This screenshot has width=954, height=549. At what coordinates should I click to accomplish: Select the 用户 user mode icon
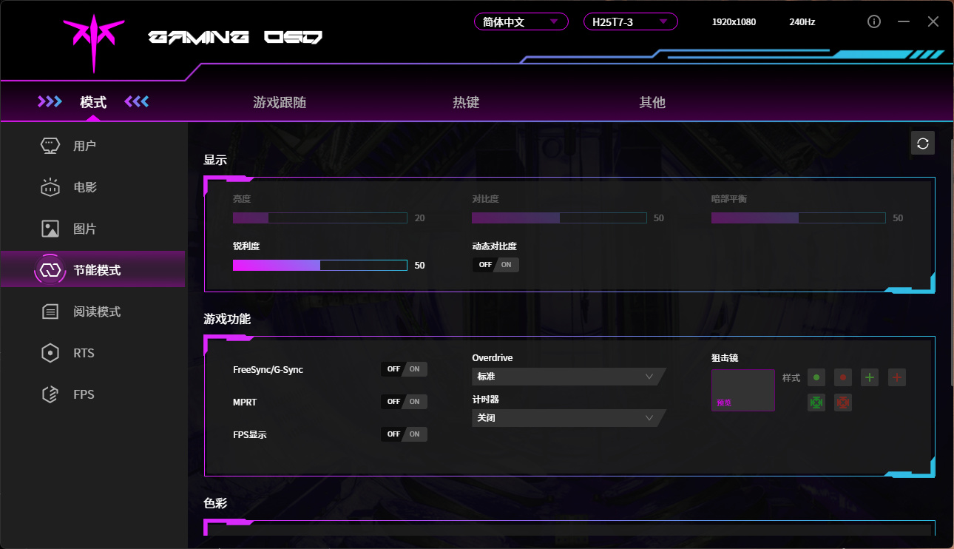click(x=50, y=146)
